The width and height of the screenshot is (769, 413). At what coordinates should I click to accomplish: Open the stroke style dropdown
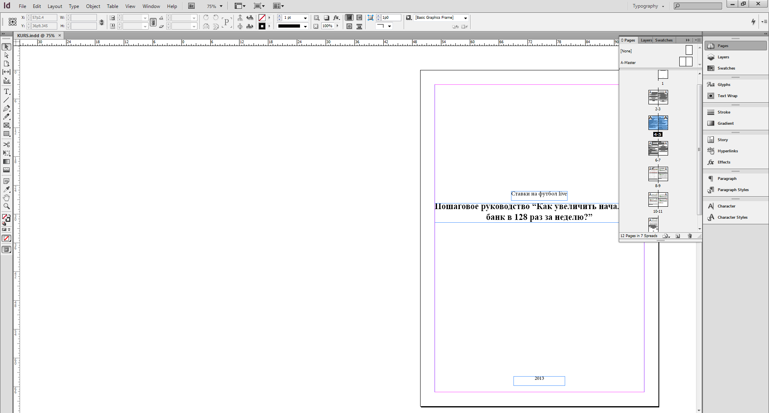coord(305,26)
